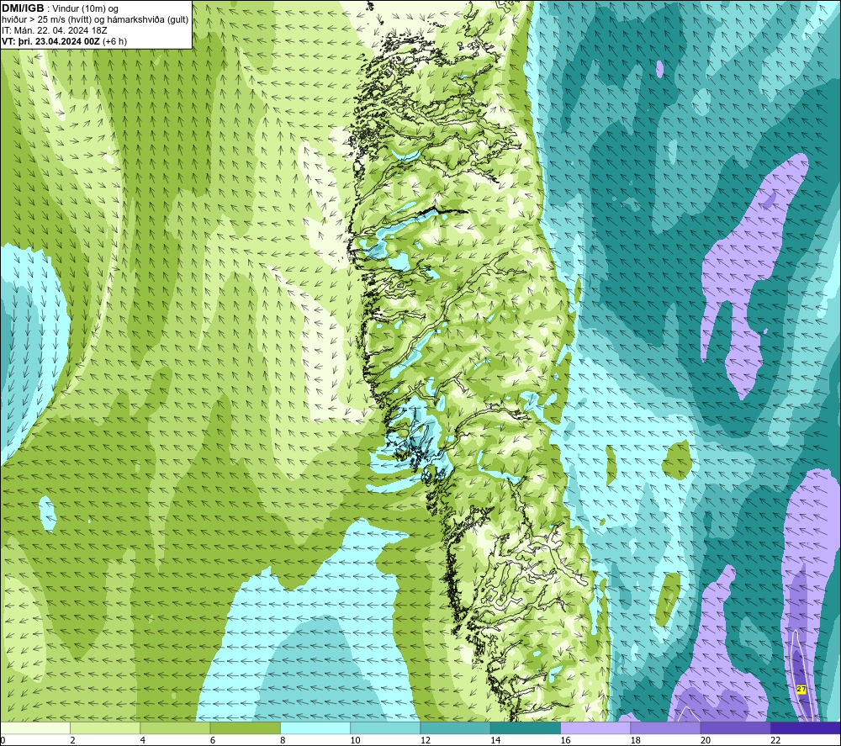Click the '(+6 h)' forecast offset text
Screen dimensions: 841x746
tap(114, 41)
